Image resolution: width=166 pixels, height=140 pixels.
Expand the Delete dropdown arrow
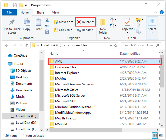click(x=93, y=22)
